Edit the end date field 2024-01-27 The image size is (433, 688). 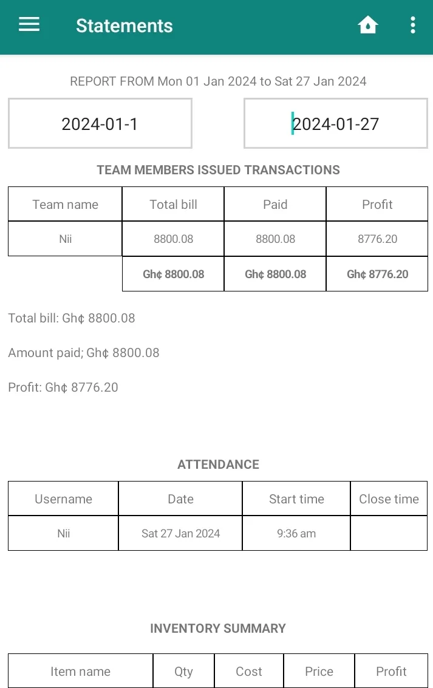pos(336,123)
